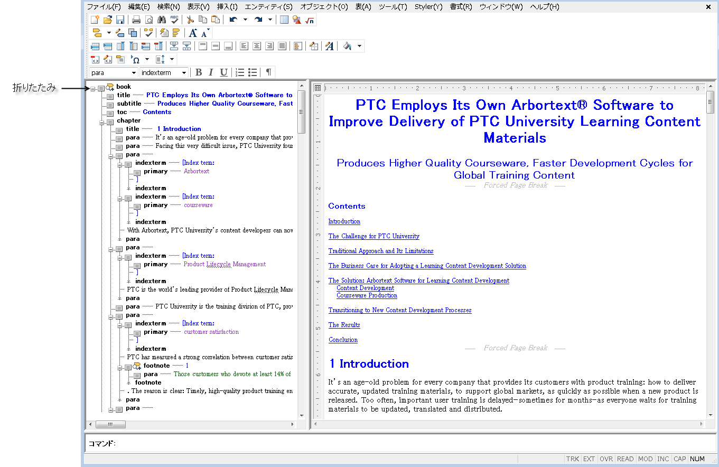Insert an equation with the square root icon

click(x=310, y=20)
